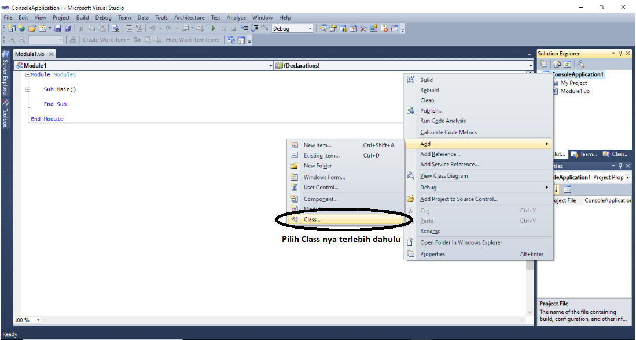636x340 pixels.
Task: Click the Zoom Out magnifier icon
Action: point(22,40)
